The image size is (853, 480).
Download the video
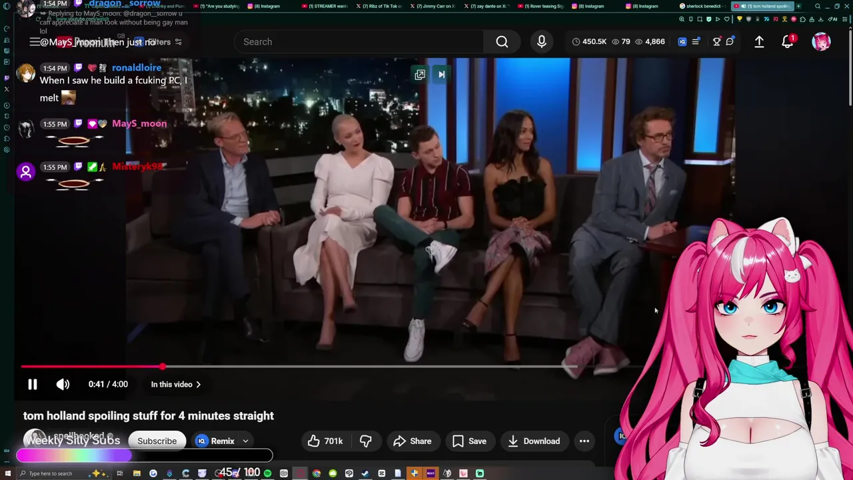(x=534, y=441)
